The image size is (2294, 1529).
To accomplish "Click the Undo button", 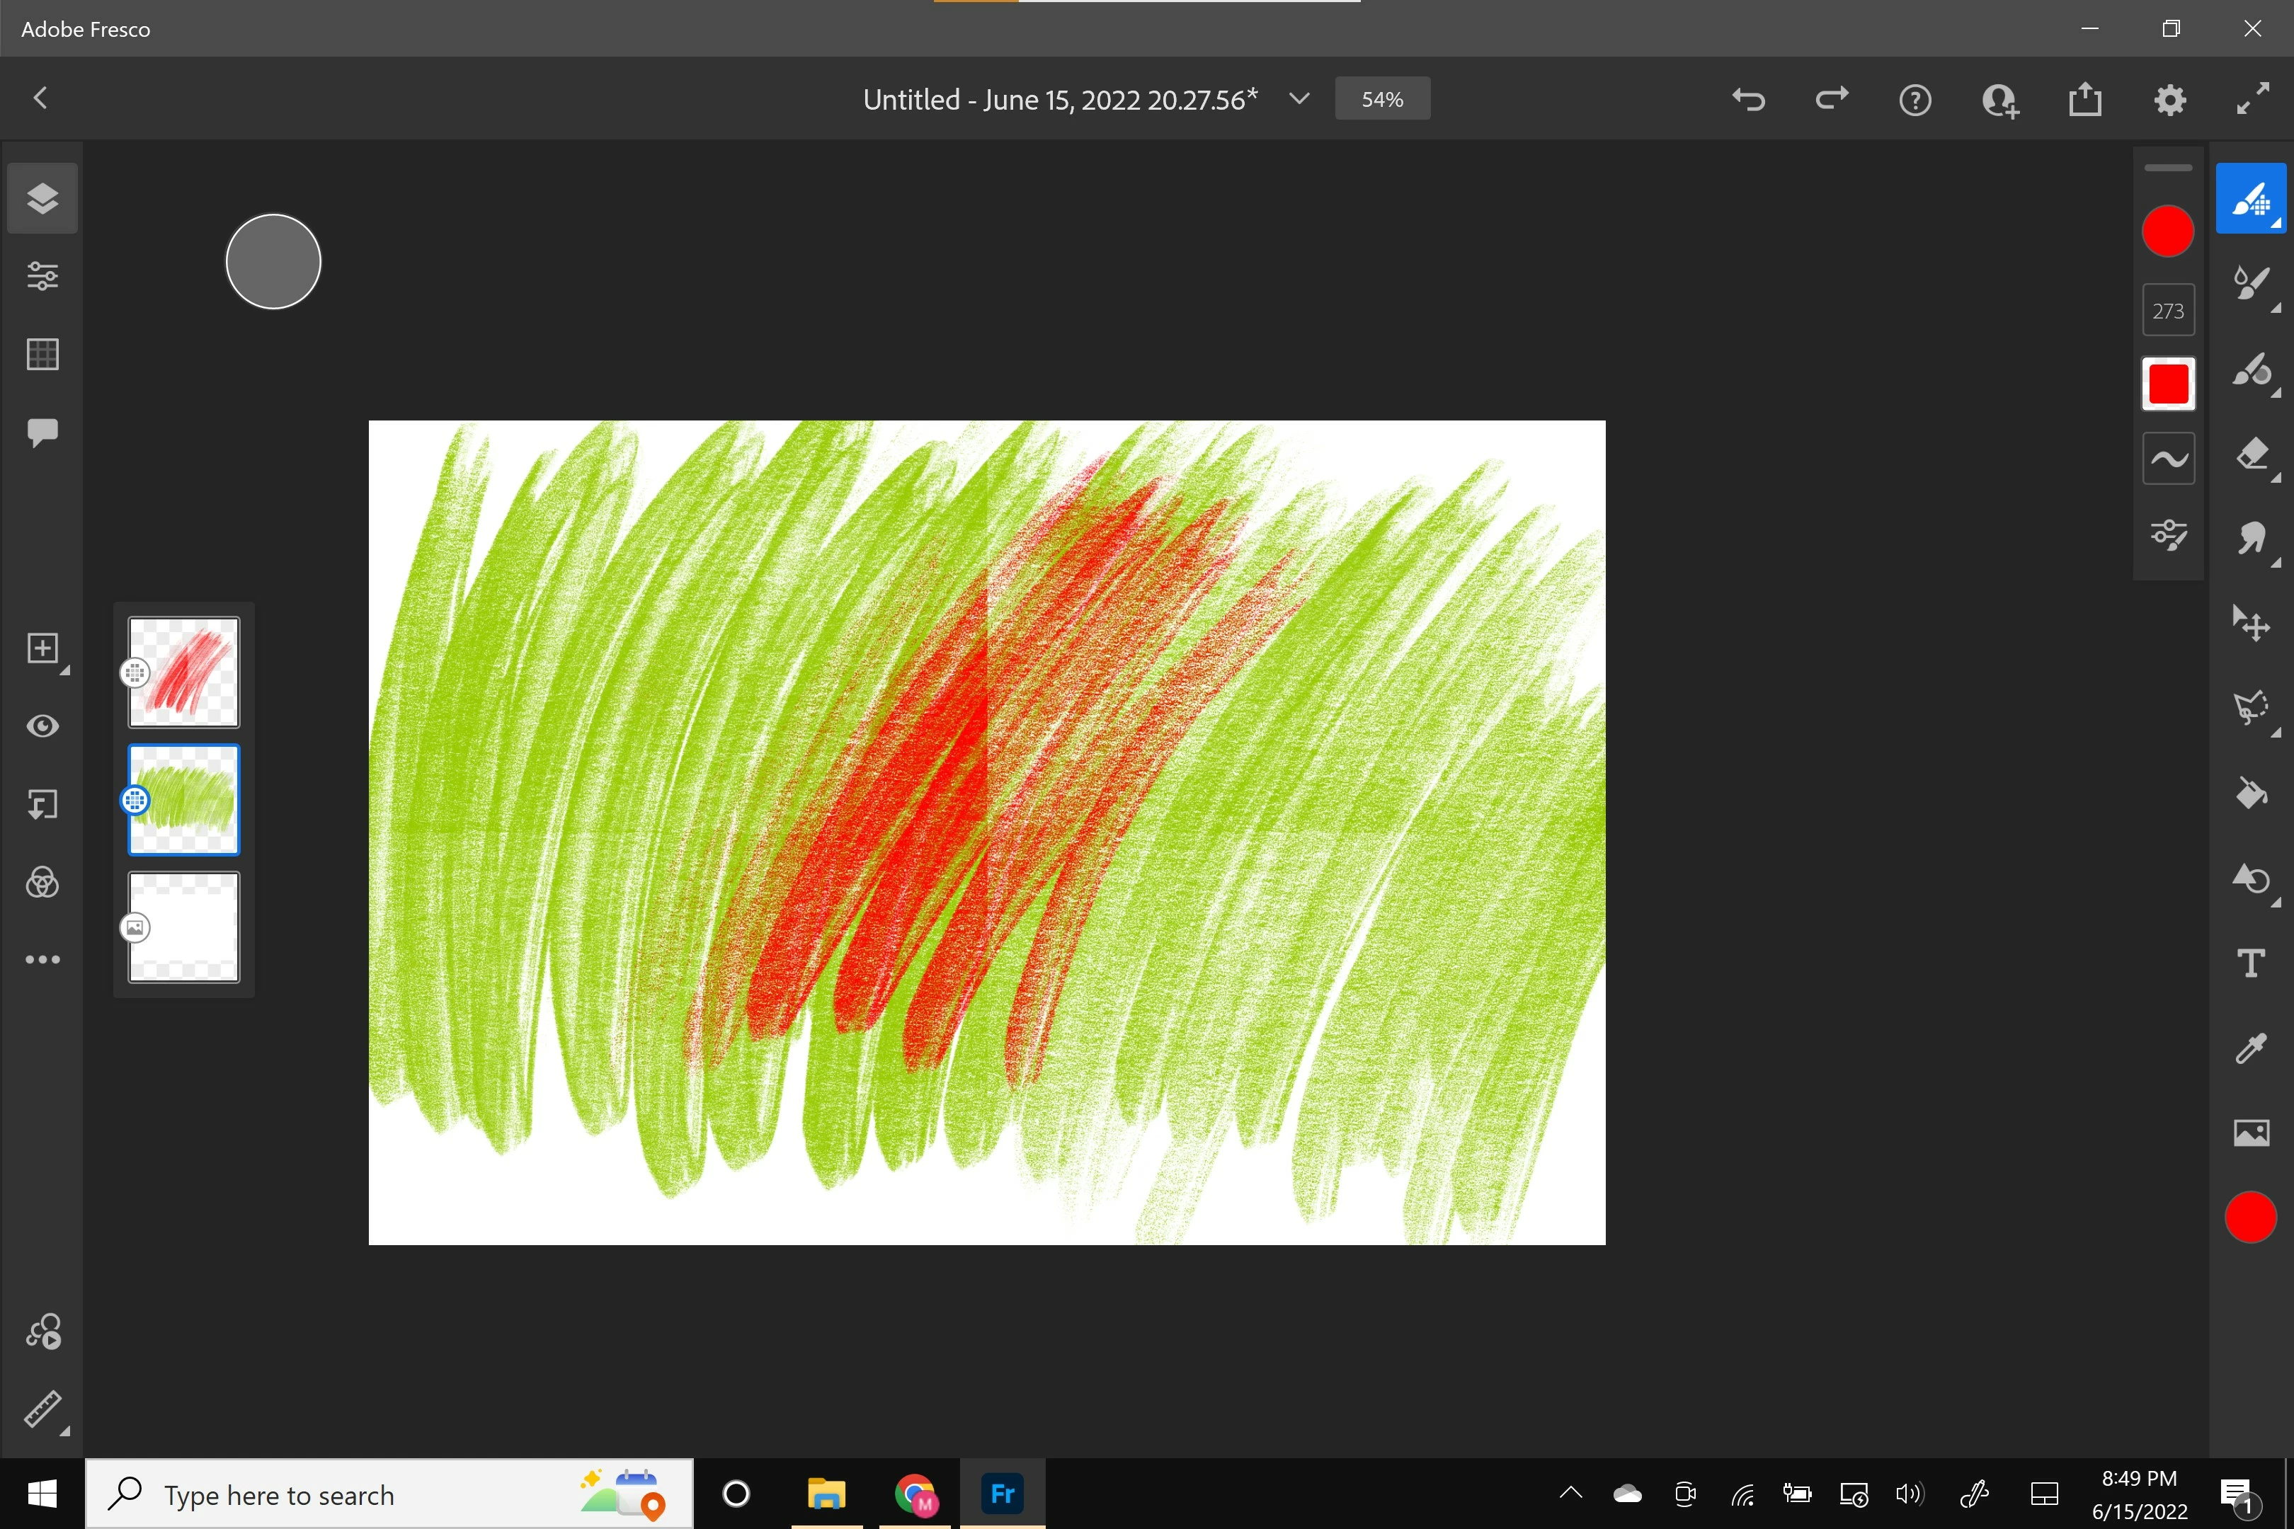I will (x=1748, y=100).
